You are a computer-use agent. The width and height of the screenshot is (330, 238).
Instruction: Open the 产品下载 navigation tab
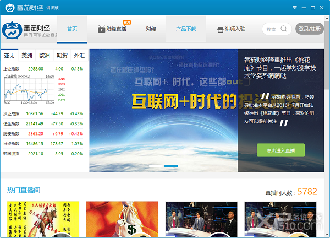point(186,29)
